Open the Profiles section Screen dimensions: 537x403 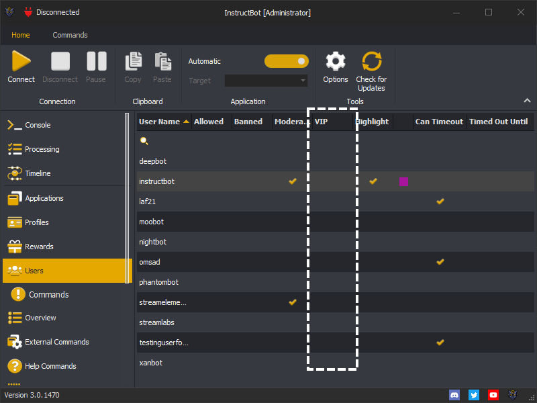click(63, 222)
